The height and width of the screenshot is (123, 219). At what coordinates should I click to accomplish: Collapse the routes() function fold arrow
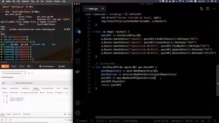tap(93, 32)
